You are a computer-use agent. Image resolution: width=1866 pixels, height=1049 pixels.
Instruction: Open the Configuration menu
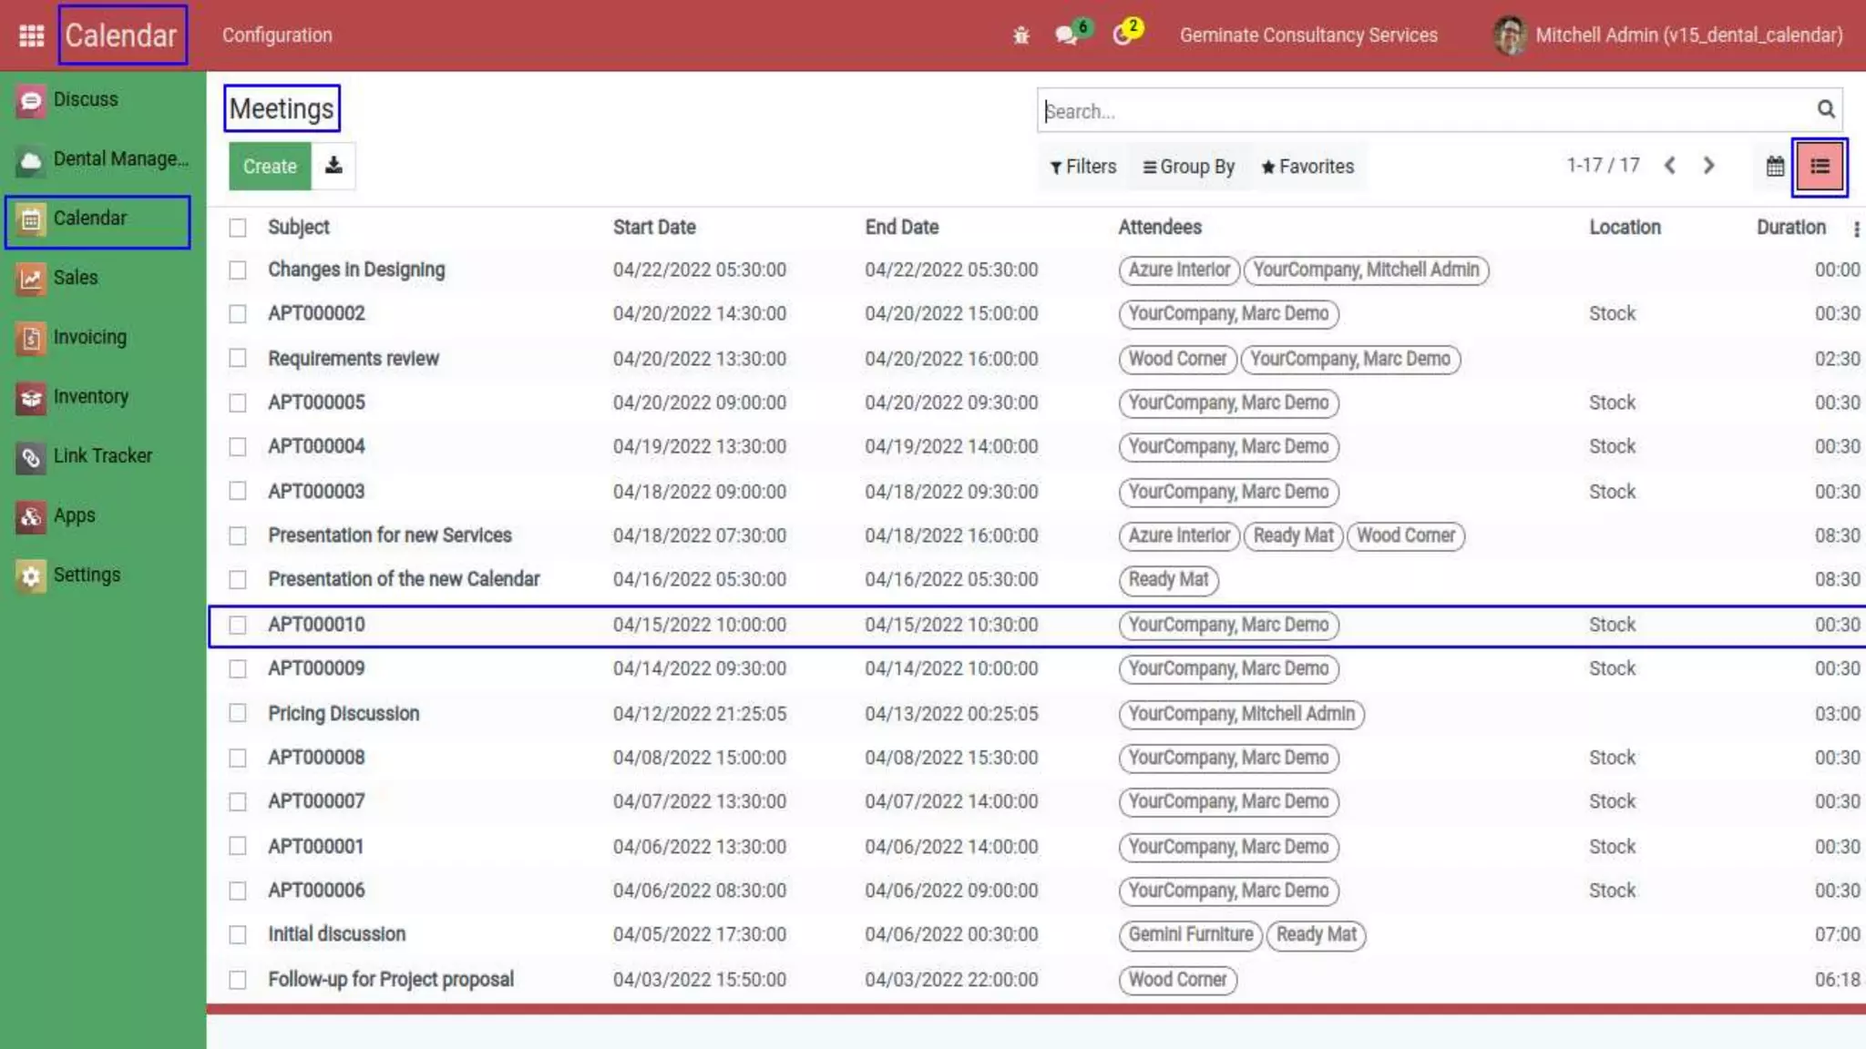(277, 36)
